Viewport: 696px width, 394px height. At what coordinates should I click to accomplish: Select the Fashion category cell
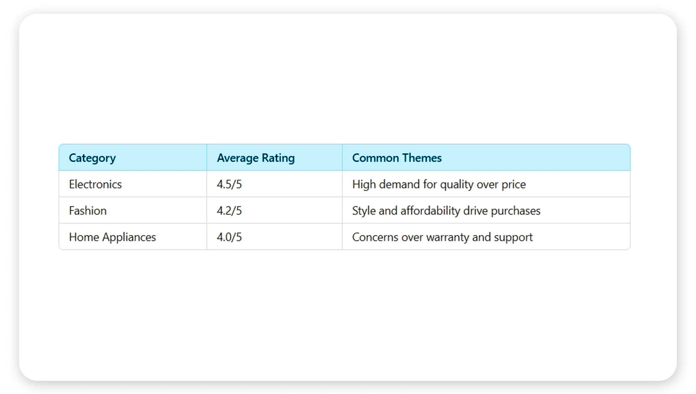tap(133, 210)
